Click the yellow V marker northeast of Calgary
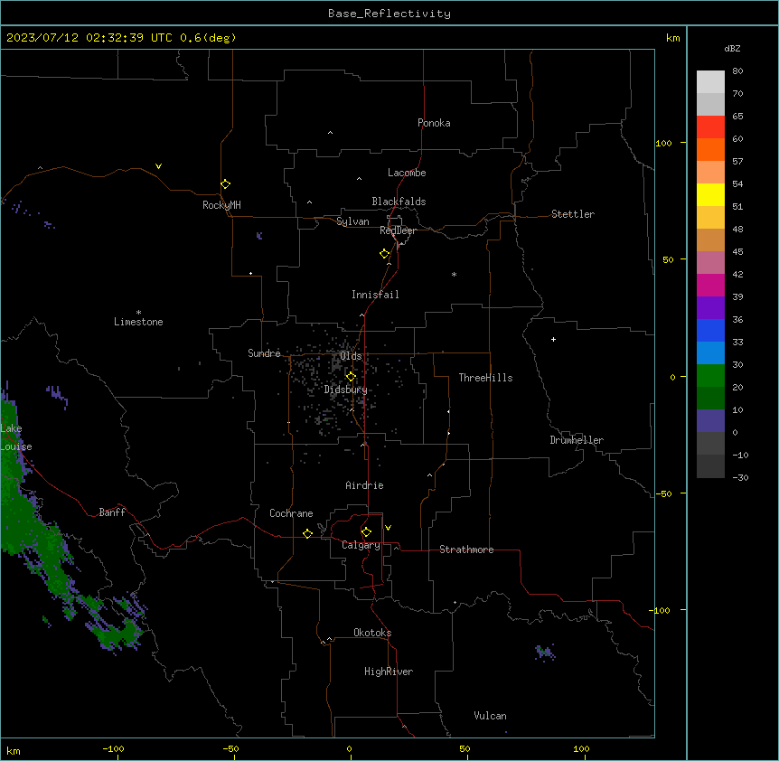779x761 pixels. (388, 528)
